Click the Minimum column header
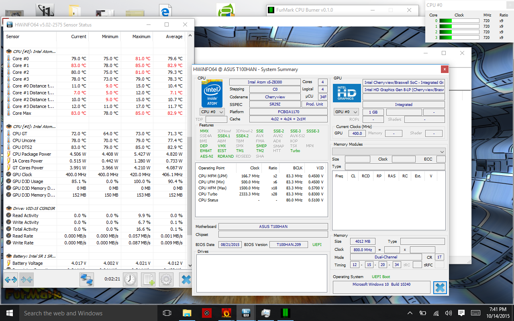This screenshot has width=514, height=321. [104, 37]
